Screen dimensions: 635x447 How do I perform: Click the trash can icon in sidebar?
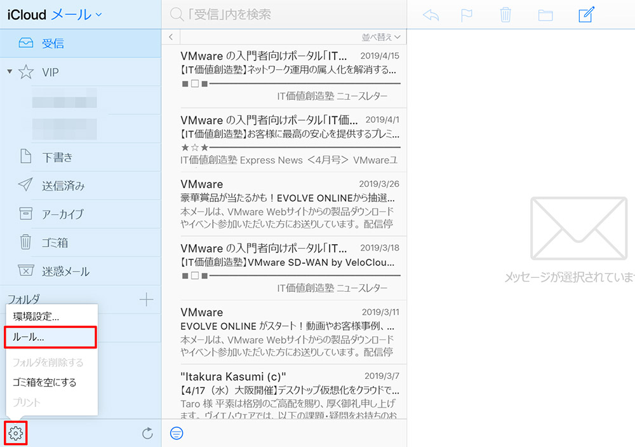pos(25,242)
